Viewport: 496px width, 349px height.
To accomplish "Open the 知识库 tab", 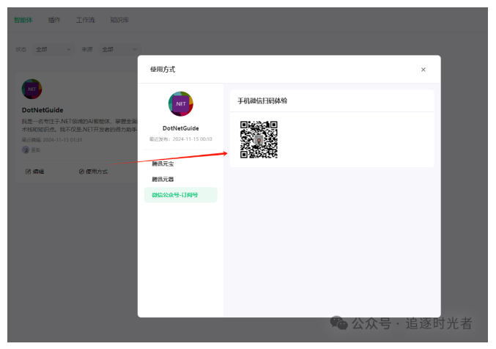I will click(119, 20).
